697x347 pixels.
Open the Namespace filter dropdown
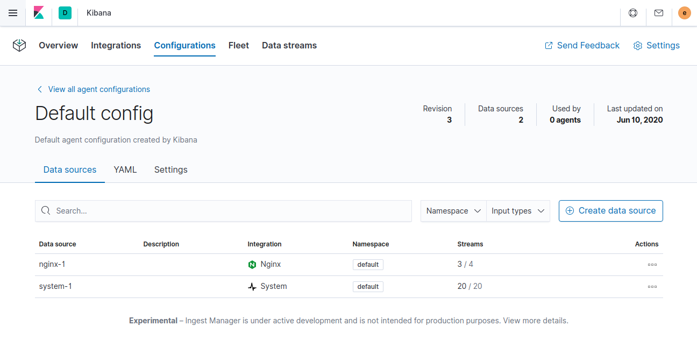coord(453,211)
